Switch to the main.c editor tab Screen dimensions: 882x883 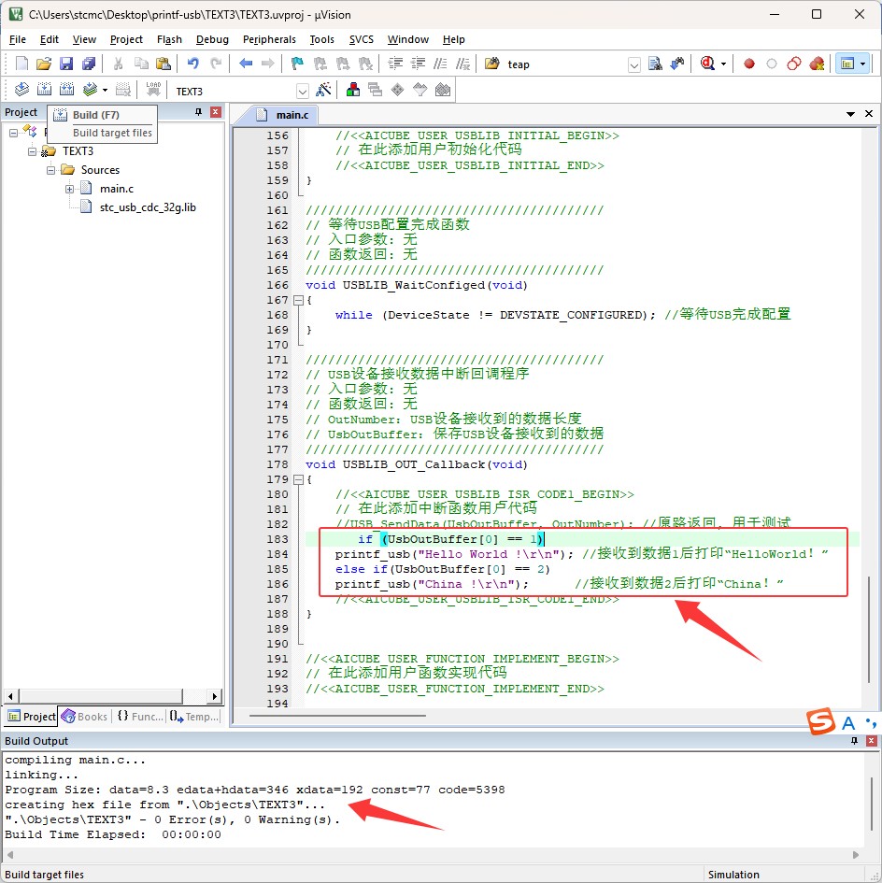tap(283, 115)
